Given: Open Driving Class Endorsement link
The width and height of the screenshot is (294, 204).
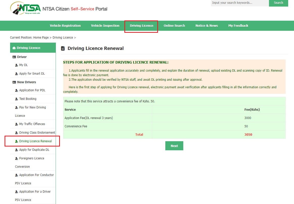Looking at the screenshot, I should coord(37,133).
